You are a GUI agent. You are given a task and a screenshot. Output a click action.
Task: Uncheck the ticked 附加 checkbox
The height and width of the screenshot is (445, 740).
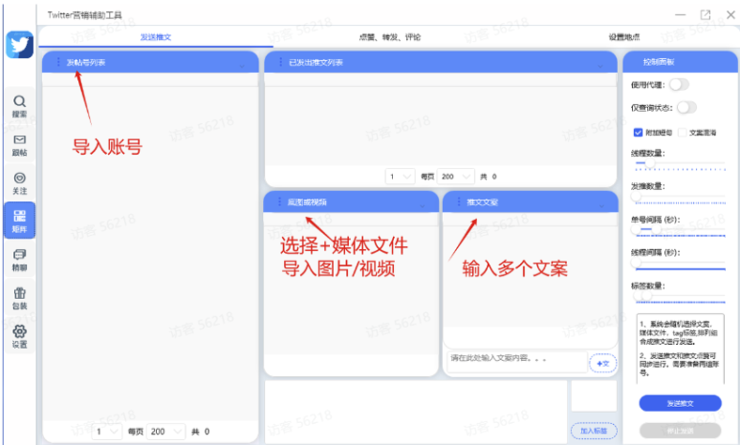click(638, 133)
